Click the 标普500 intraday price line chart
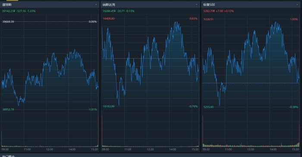The width and height of the screenshot is (302, 157). click(x=251, y=64)
